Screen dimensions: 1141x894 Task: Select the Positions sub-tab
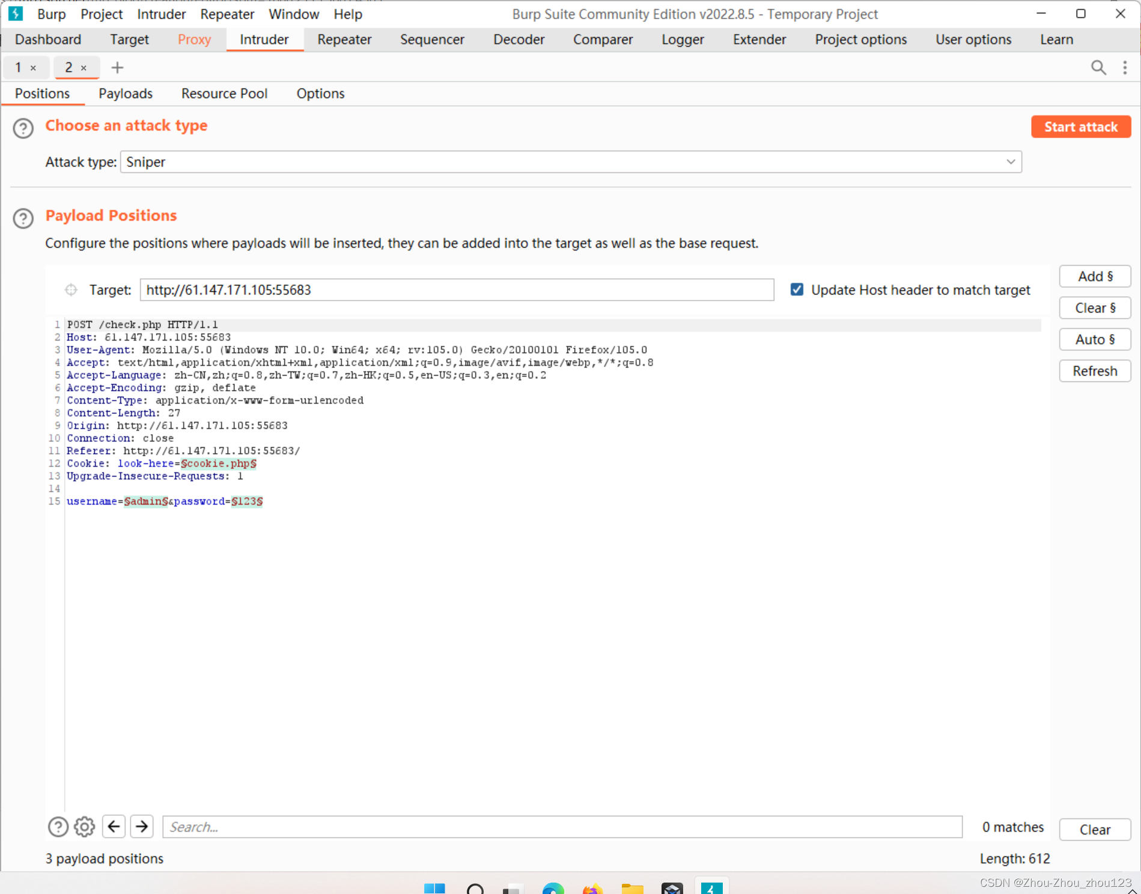coord(42,94)
